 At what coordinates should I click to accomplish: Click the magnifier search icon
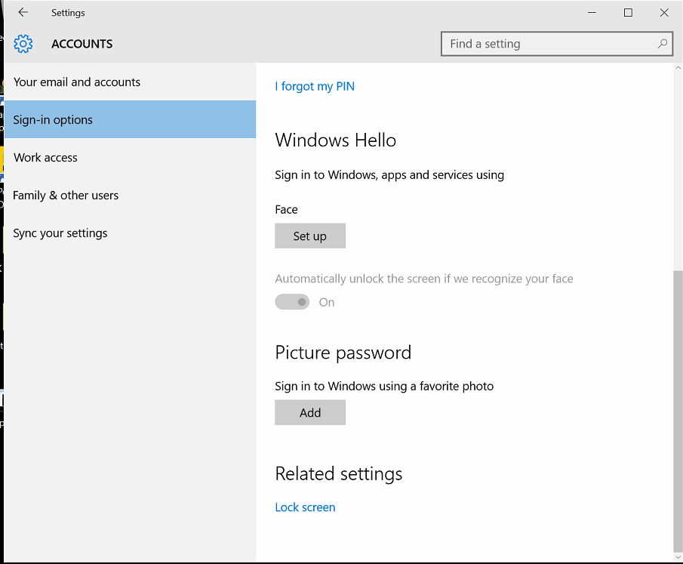(662, 44)
